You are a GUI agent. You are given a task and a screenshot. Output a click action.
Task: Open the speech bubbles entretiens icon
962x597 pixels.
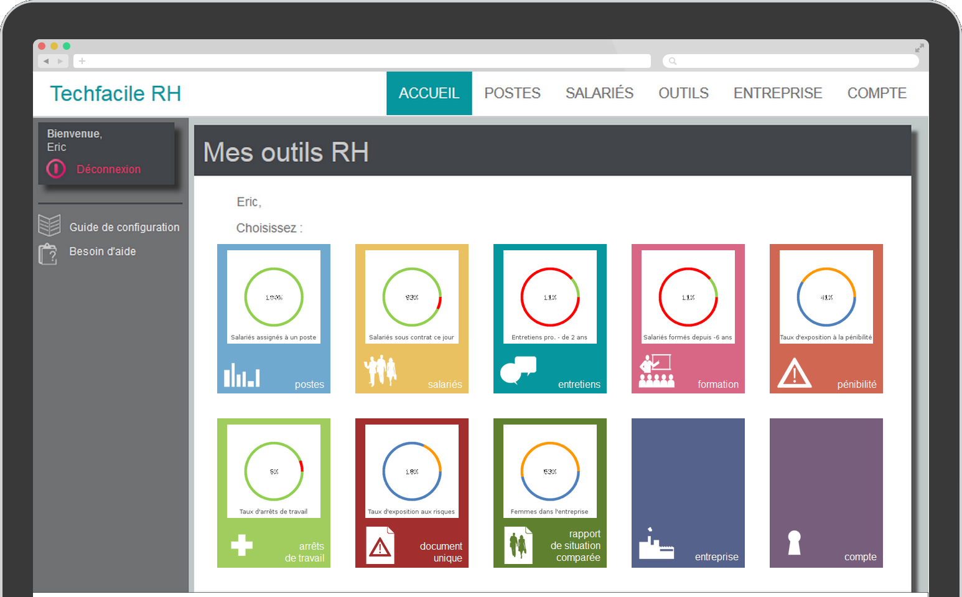coord(518,370)
